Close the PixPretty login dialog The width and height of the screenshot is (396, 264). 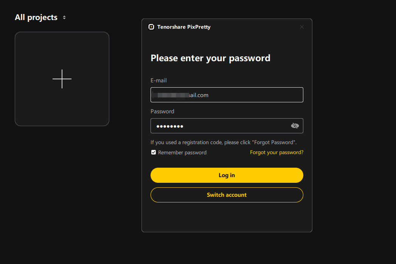301,27
